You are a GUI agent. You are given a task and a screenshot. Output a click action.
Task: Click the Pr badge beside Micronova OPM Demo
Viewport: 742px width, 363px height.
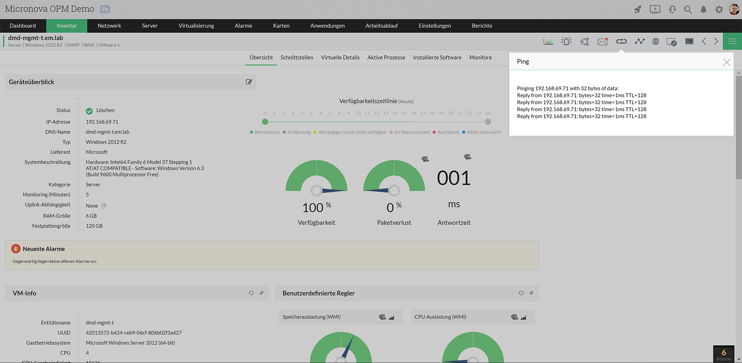105,9
